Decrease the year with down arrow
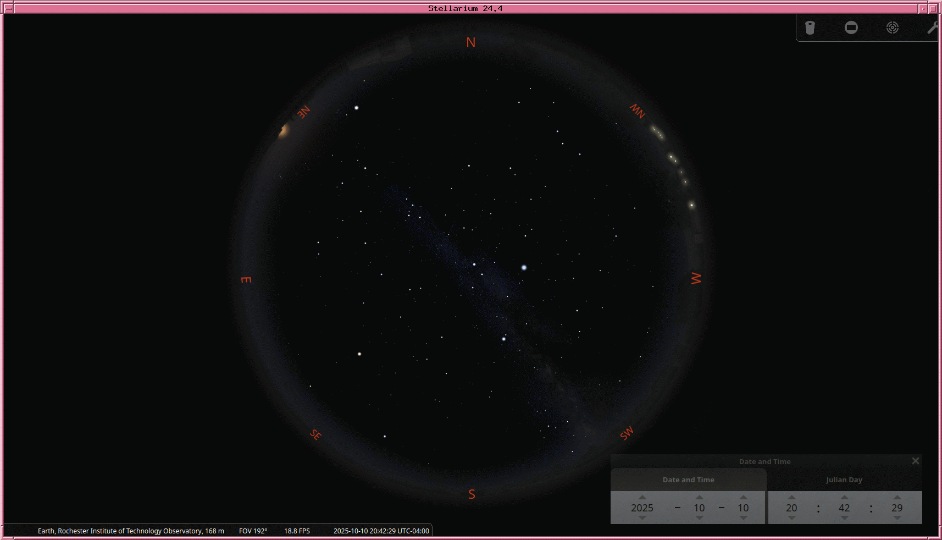The height and width of the screenshot is (540, 942). pyautogui.click(x=642, y=518)
